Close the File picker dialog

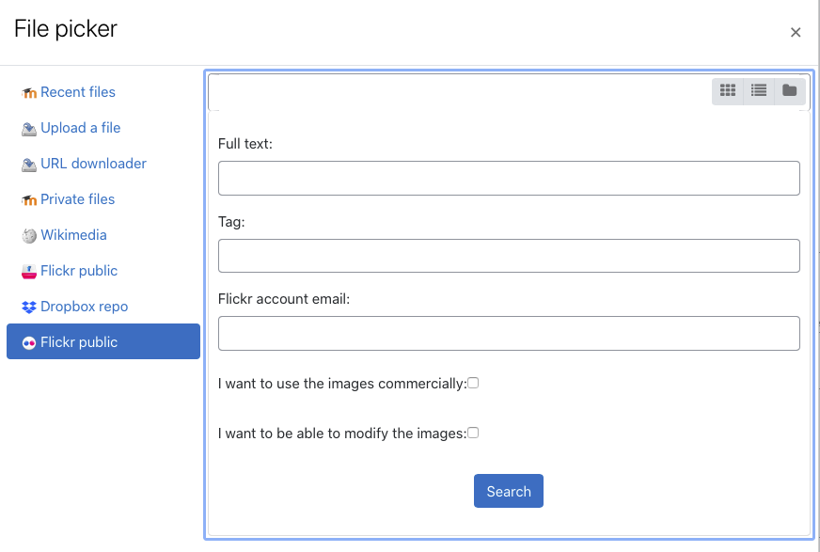click(x=796, y=32)
